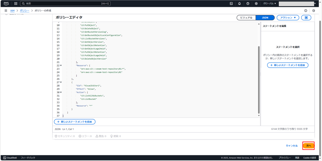Open the account menu dropdown arrow
322x161 pixels.
tap(315, 4)
